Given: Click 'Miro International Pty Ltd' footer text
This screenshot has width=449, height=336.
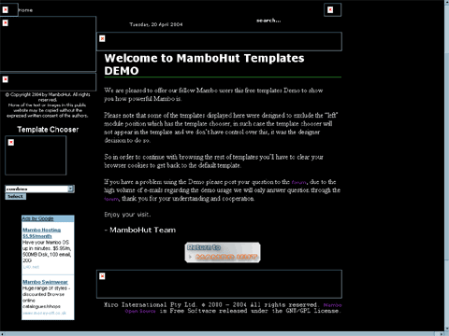Looking at the screenshot, I should pos(150,304).
